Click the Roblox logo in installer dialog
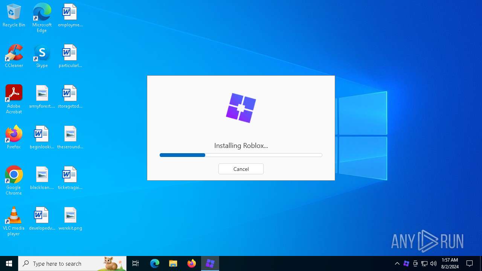 [x=241, y=108]
